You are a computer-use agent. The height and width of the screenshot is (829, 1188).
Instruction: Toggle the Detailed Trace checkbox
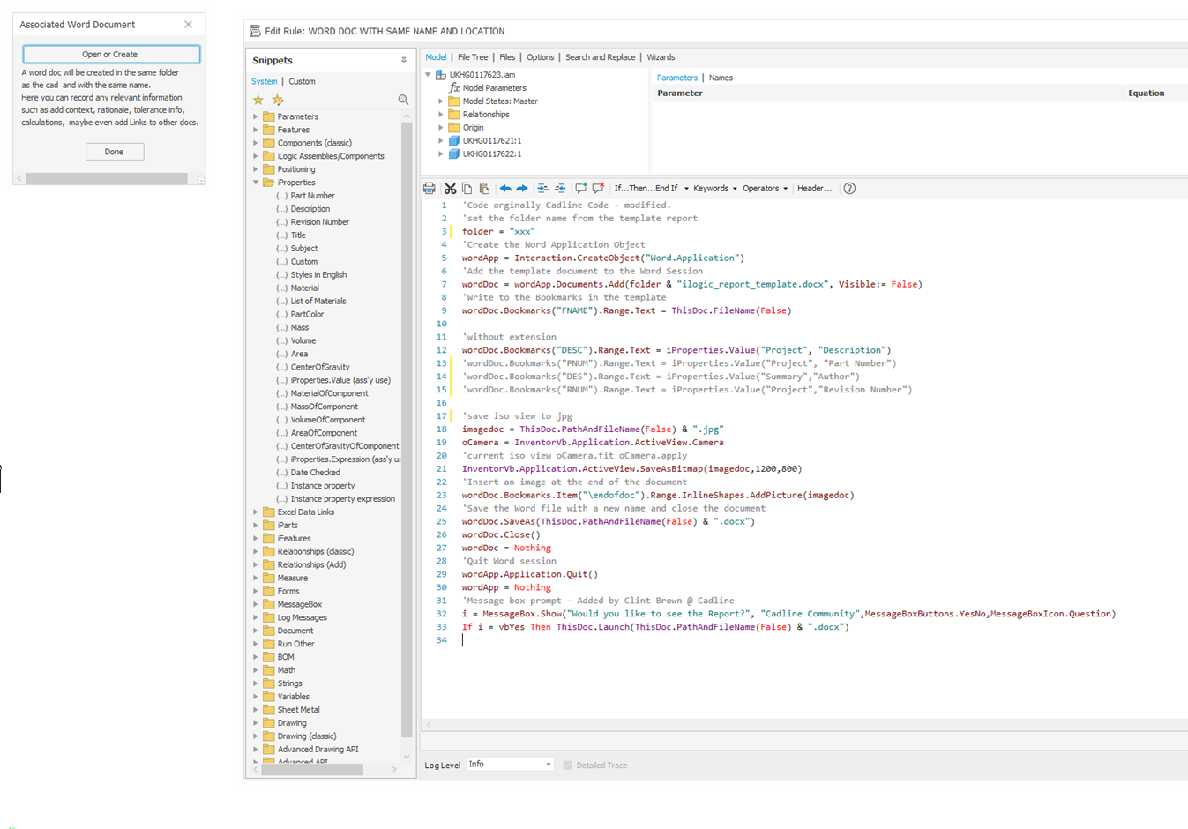click(x=567, y=766)
